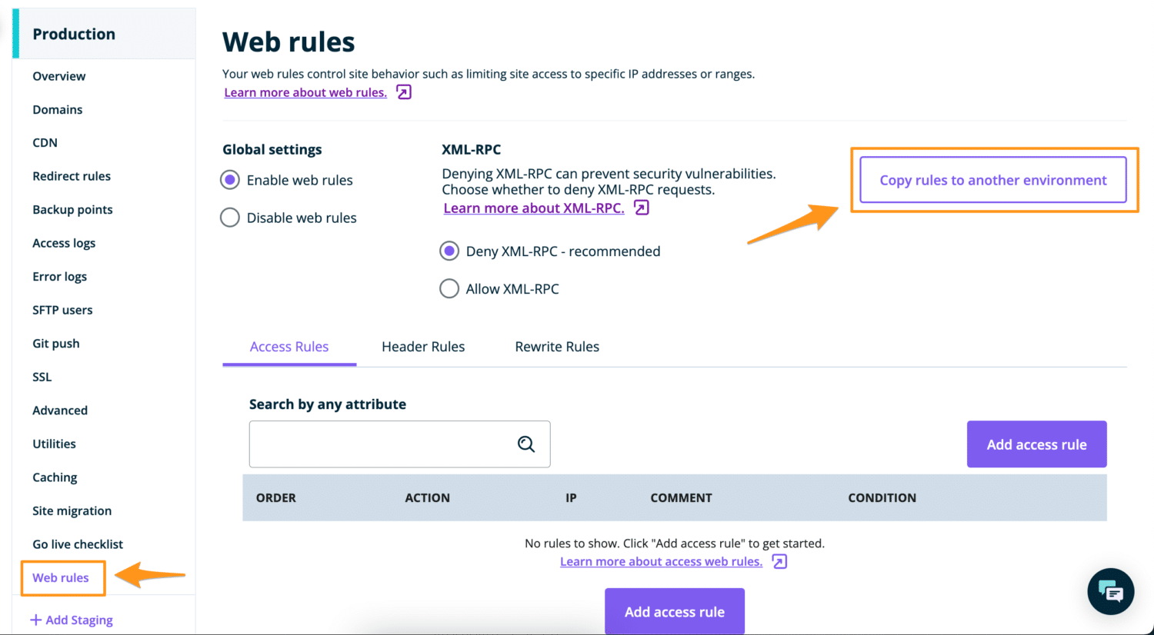The height and width of the screenshot is (635, 1154).
Task: Open Domains from the sidebar
Action: 57,109
